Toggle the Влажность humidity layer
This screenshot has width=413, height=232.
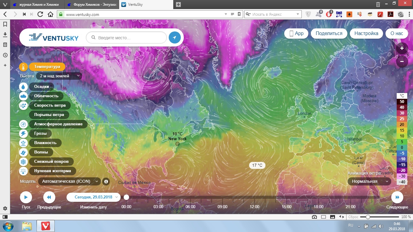pyautogui.click(x=45, y=143)
